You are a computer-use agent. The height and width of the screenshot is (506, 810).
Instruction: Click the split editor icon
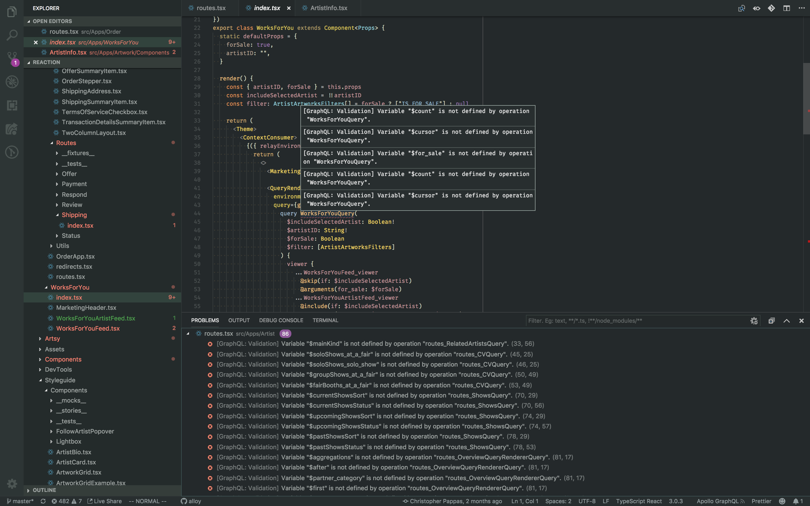[787, 8]
